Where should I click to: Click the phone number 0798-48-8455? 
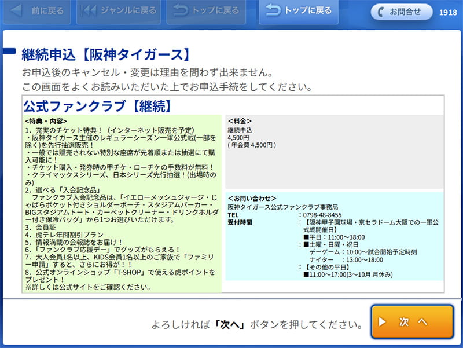pyautogui.click(x=322, y=215)
